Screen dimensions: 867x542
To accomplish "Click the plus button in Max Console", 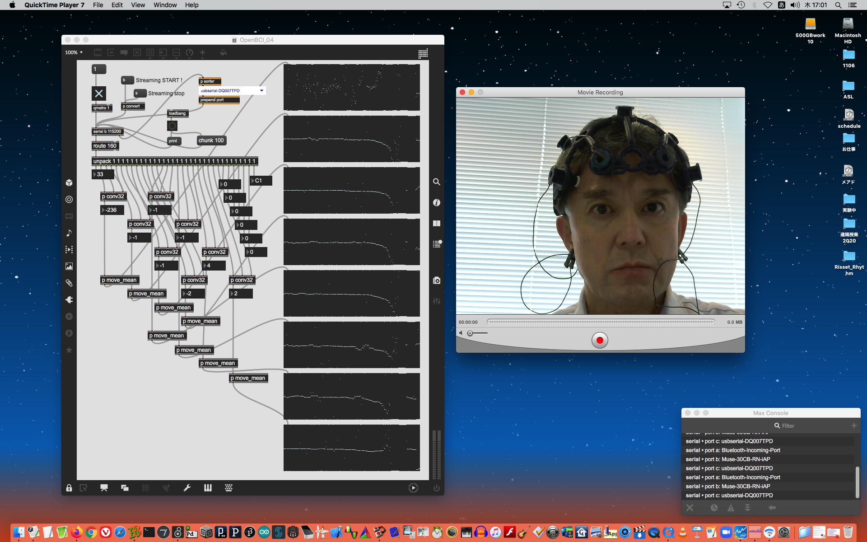I will tap(854, 425).
